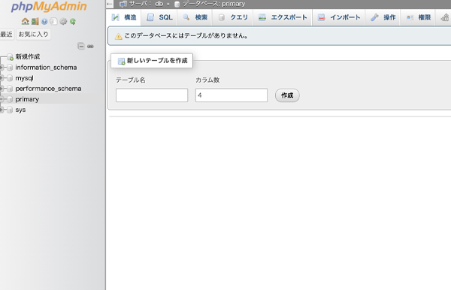
Task: Click the サーバ: db breadcrumb link
Action: (146, 4)
